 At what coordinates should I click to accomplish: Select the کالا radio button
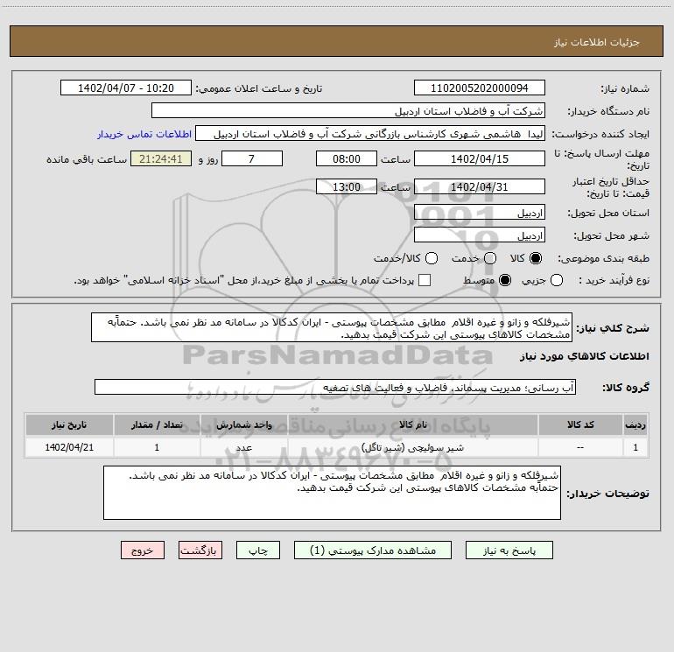pyautogui.click(x=536, y=258)
